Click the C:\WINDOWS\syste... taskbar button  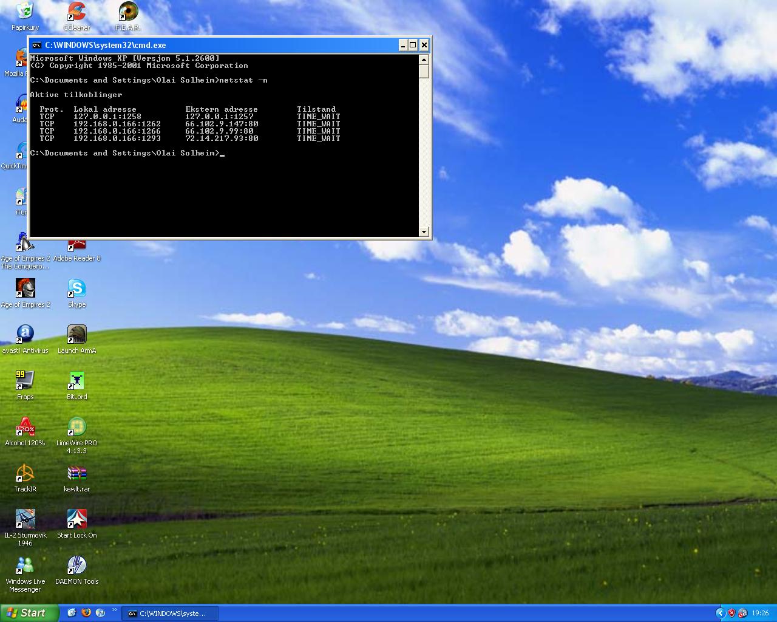coord(170,613)
